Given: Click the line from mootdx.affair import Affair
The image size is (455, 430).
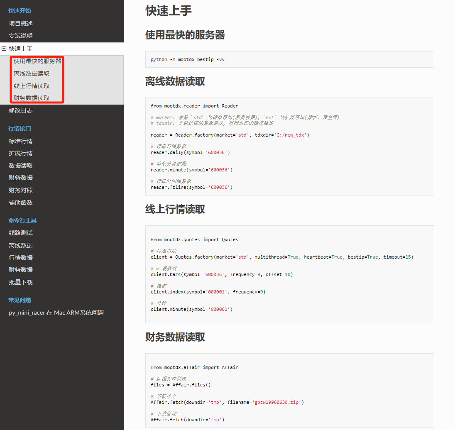Looking at the screenshot, I should (194, 367).
